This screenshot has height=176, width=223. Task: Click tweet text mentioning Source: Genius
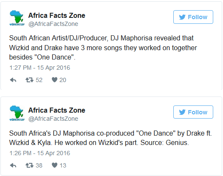110,138
